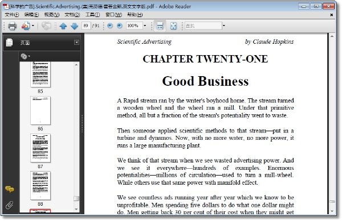The height and width of the screenshot is (221, 342).
Task: Open the Attachments paperclip panel
Action: pyautogui.click(x=9, y=205)
